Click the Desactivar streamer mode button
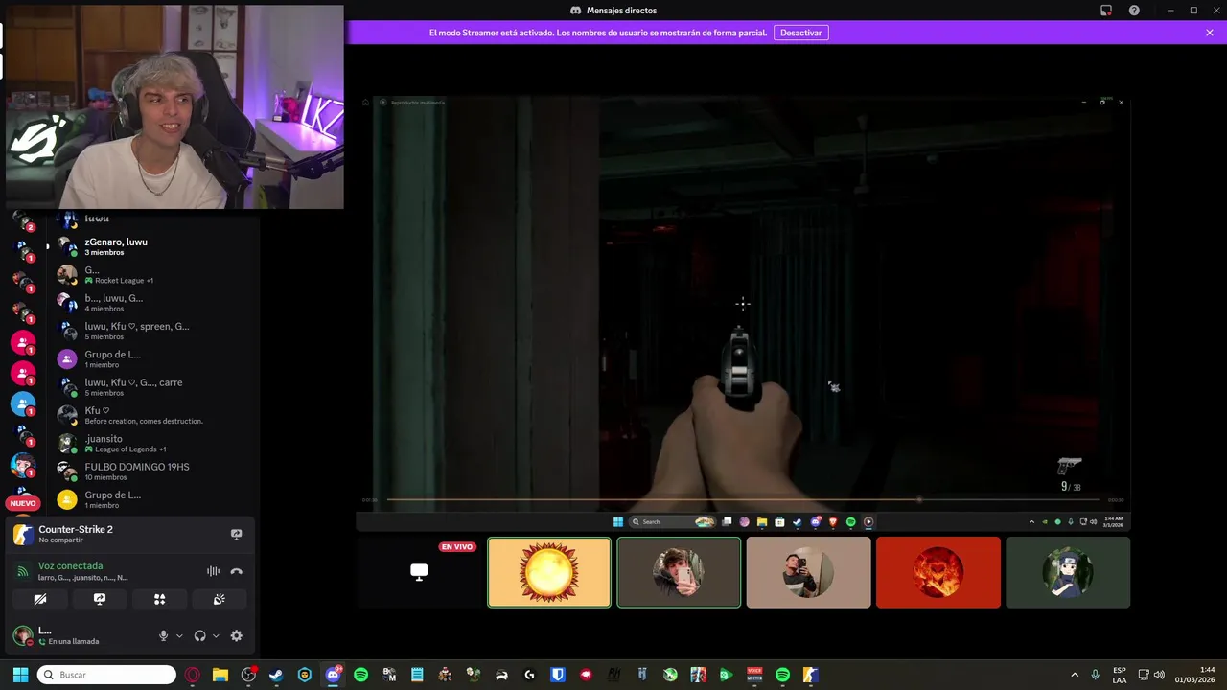Screen dimensions: 1227x690 coord(800,33)
